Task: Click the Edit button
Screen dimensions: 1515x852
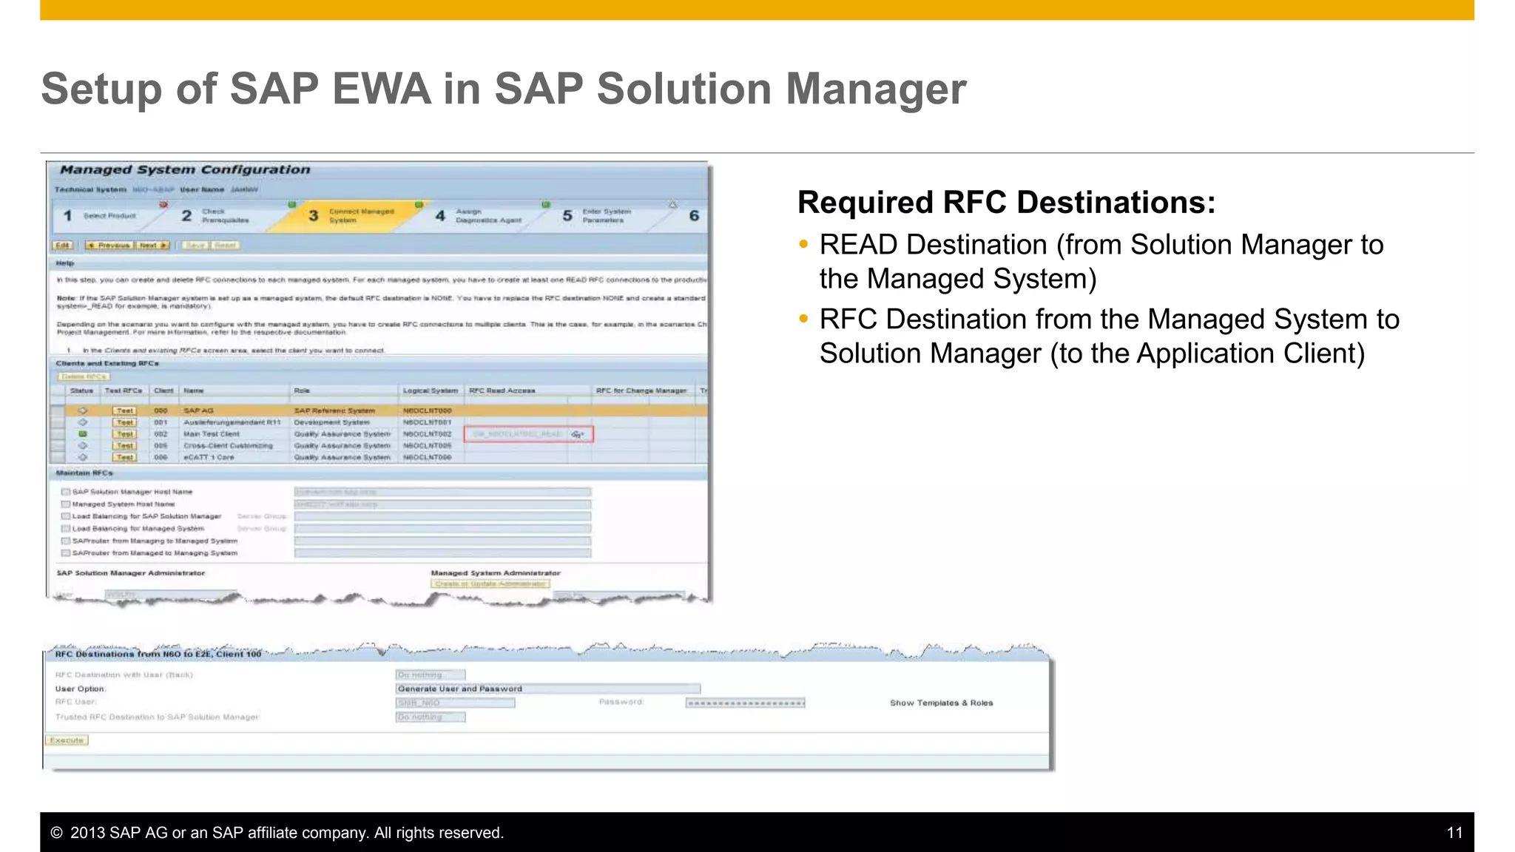Action: point(63,246)
